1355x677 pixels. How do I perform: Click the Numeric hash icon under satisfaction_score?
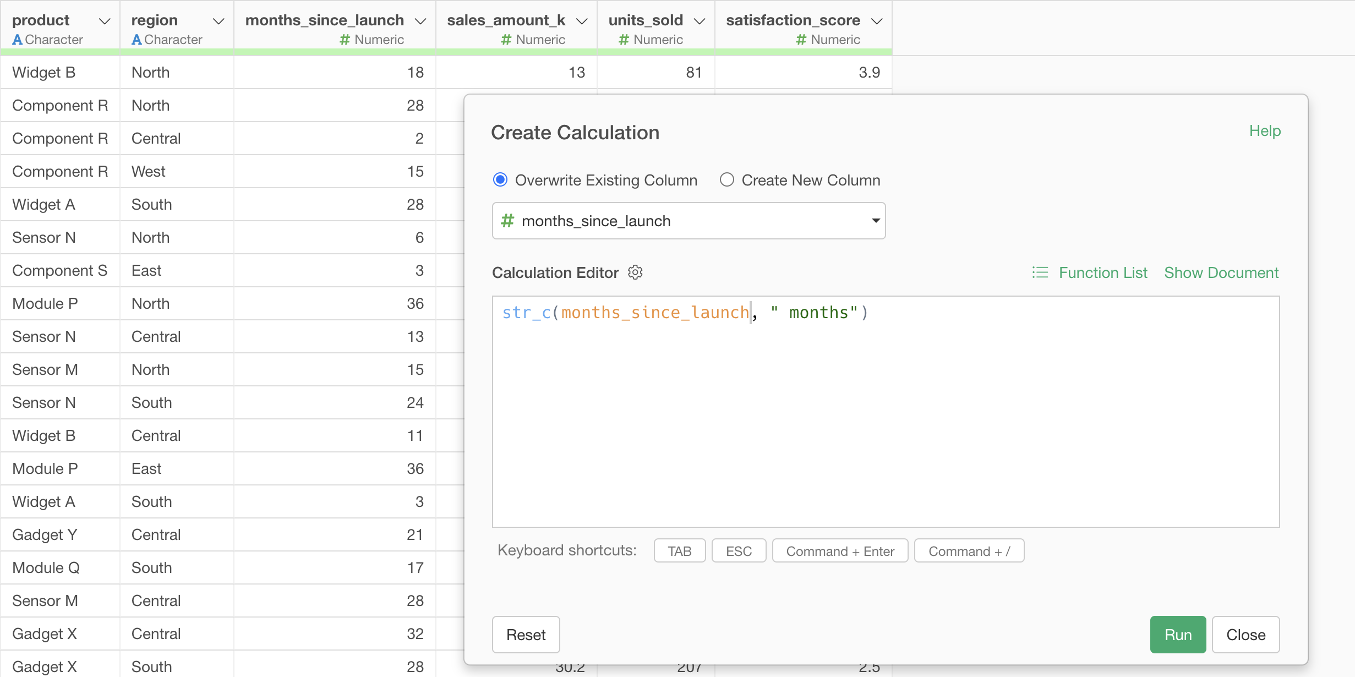801,40
